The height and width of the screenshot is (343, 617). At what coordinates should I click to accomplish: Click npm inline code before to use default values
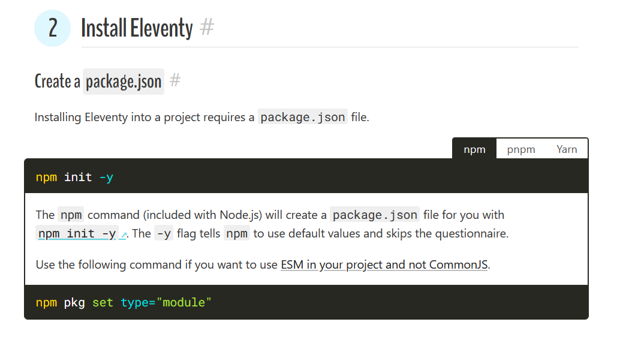coord(236,233)
